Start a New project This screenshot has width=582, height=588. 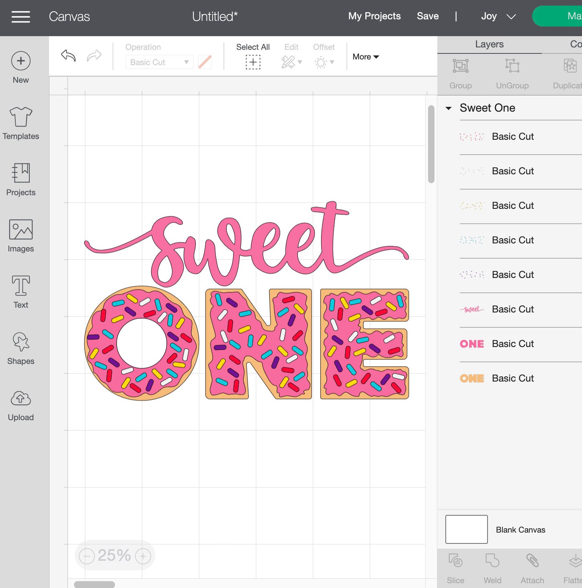pyautogui.click(x=20, y=67)
